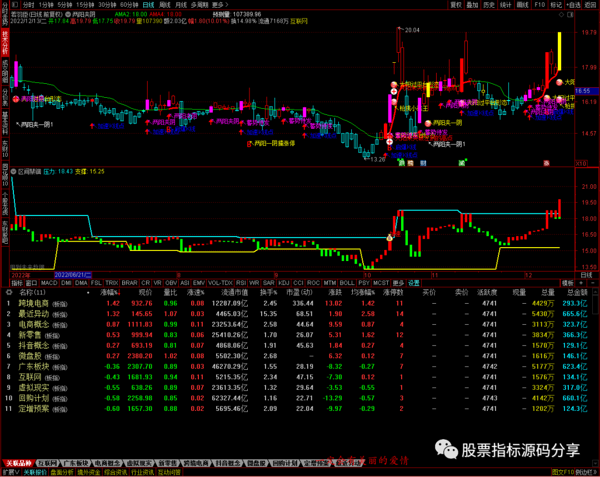Viewport: 600px width, 477px height.
Task: Click the 标记 mark button
Action: click(x=556, y=4)
